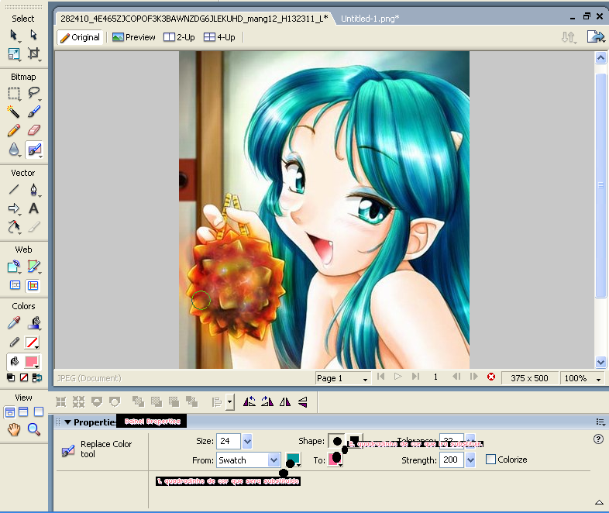Open the File Management menu

point(569,37)
